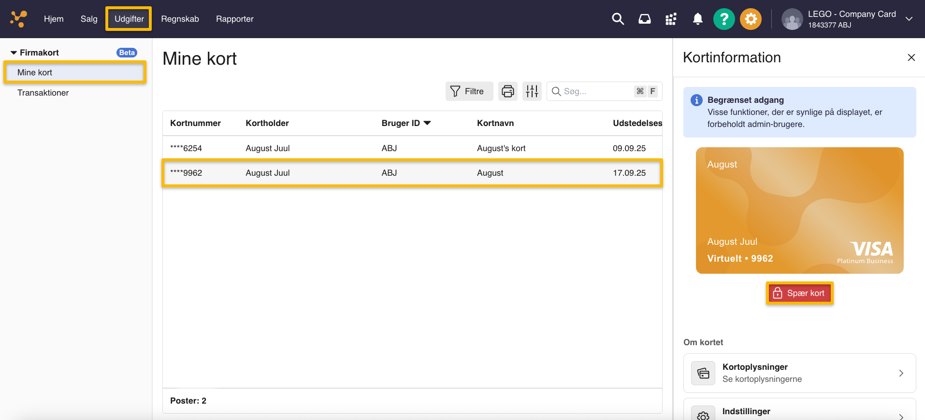Go to the home logo icon
This screenshot has width=925, height=420.
19,19
